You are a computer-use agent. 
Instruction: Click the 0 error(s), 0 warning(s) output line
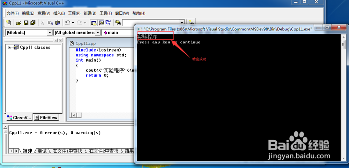[x=55, y=133]
